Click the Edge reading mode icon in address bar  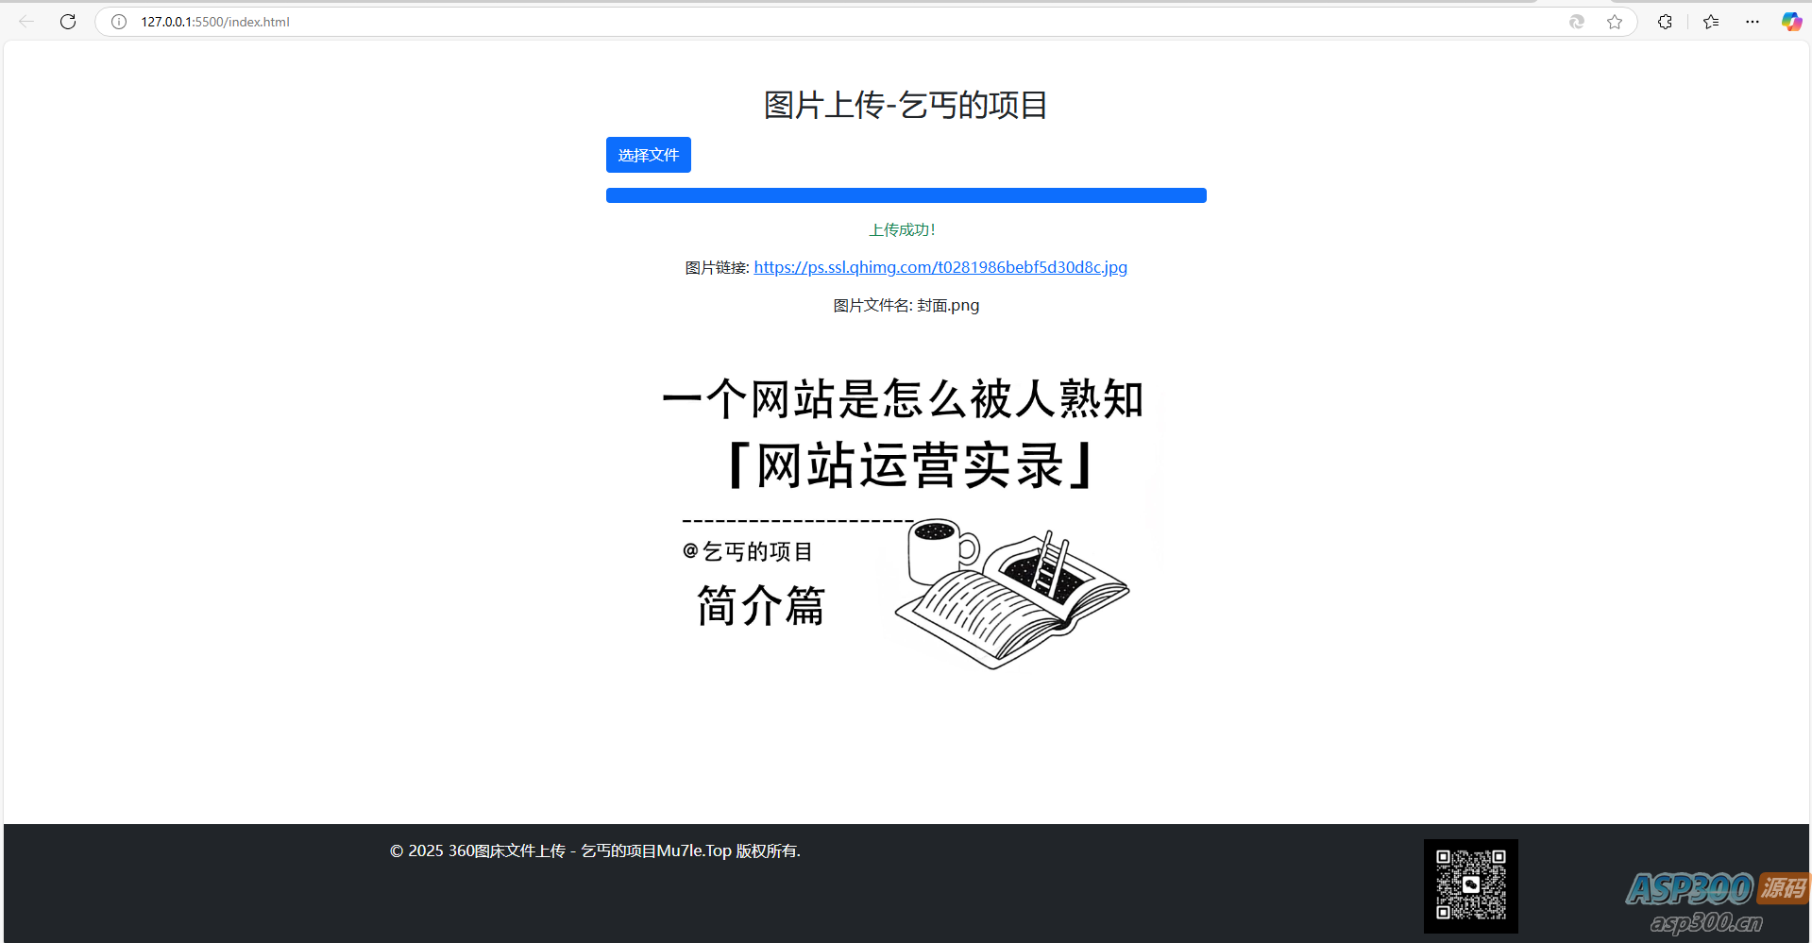(x=1576, y=21)
